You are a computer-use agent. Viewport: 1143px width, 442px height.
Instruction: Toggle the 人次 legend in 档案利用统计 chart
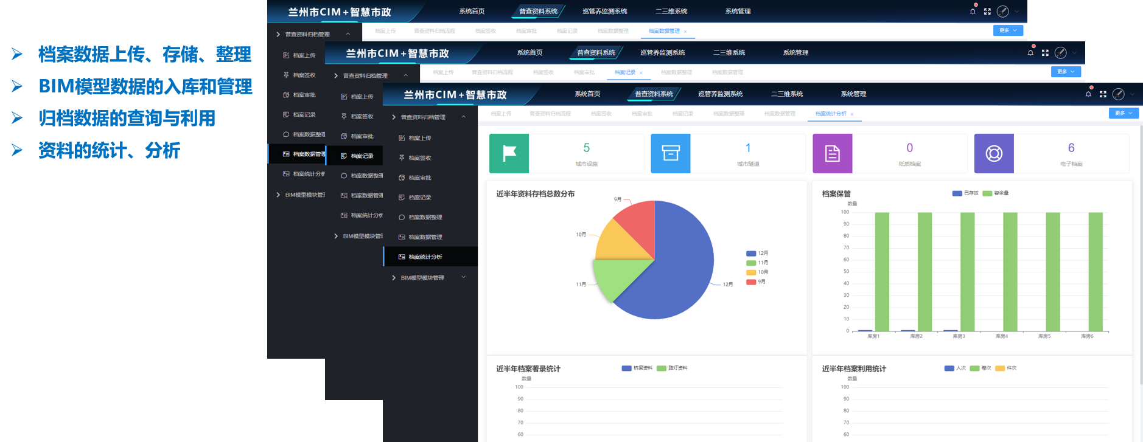955,368
